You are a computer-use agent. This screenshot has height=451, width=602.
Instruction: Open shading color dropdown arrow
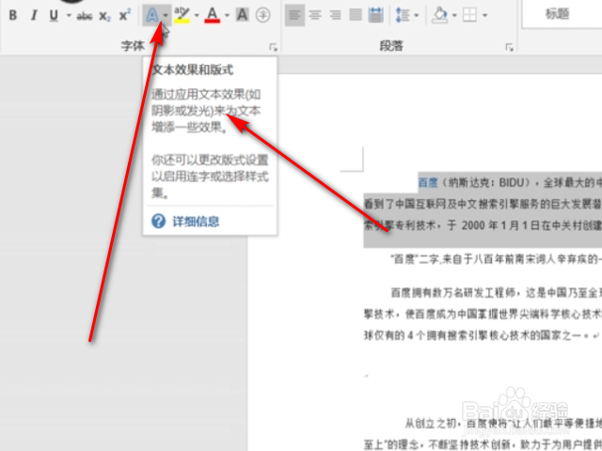454,15
